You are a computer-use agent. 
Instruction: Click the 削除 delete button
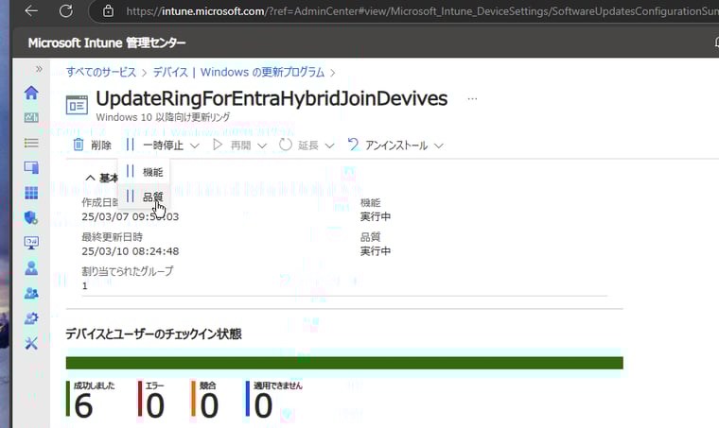[92, 146]
